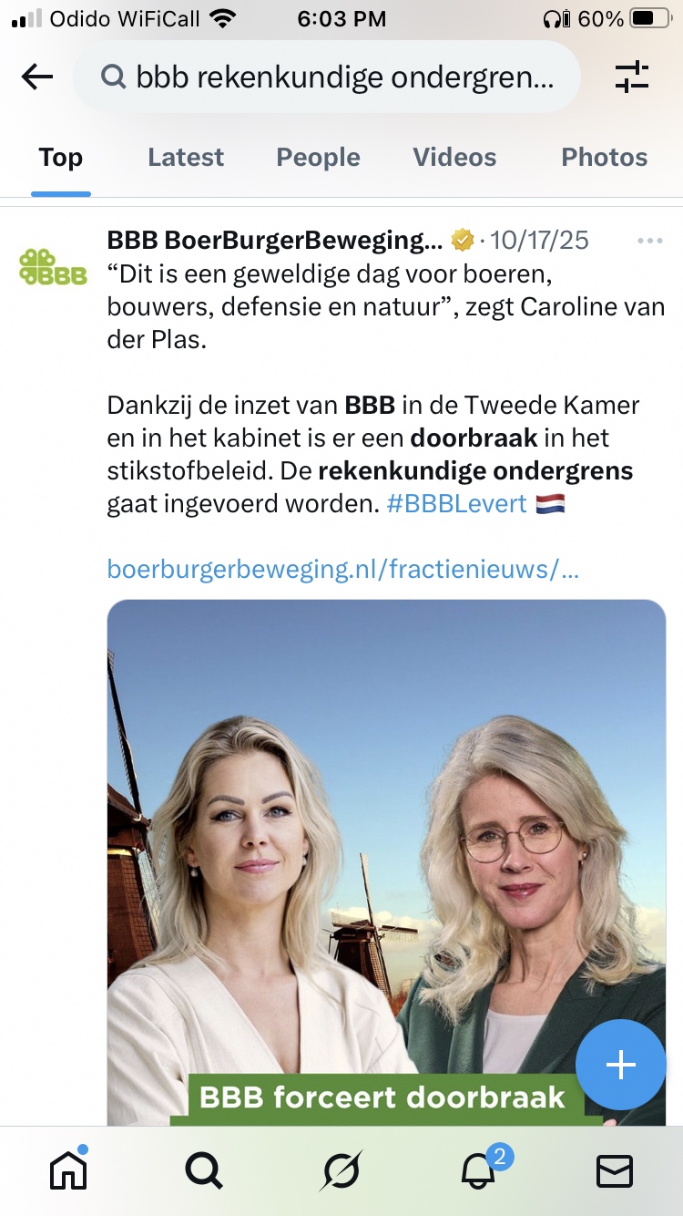Image resolution: width=683 pixels, height=1216 pixels.
Task: Open BBB BoerBurgerBeweging account name
Action: [x=274, y=241]
